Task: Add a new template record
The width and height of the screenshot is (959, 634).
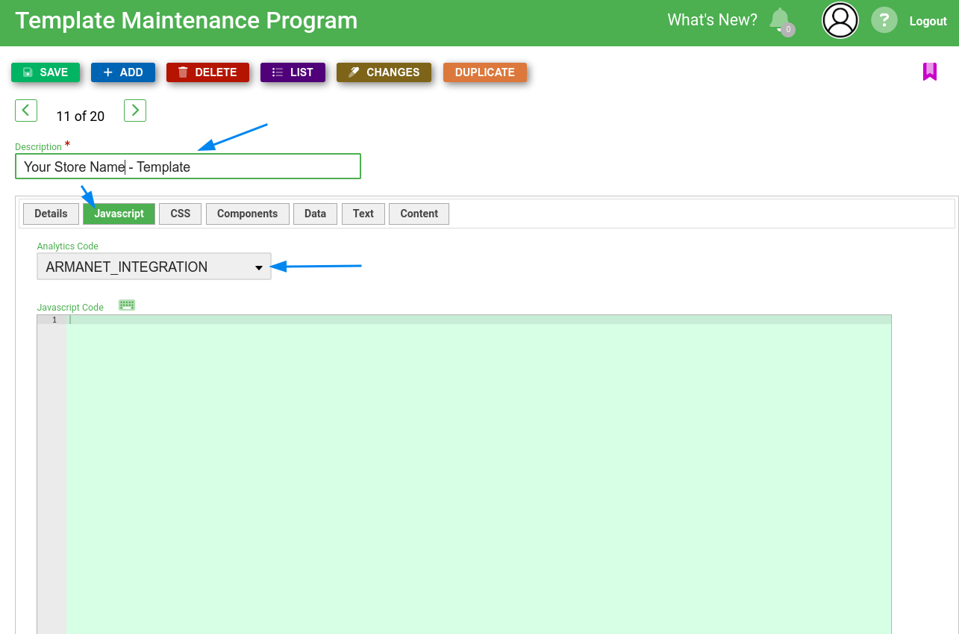Action: [122, 72]
